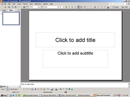The image size is (130, 97).
Task: Switch to Slide Sorter view
Action: [3, 87]
